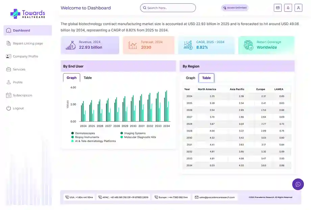Click the Towards Healthcare logo
311x210 pixels.
[x=27, y=14]
